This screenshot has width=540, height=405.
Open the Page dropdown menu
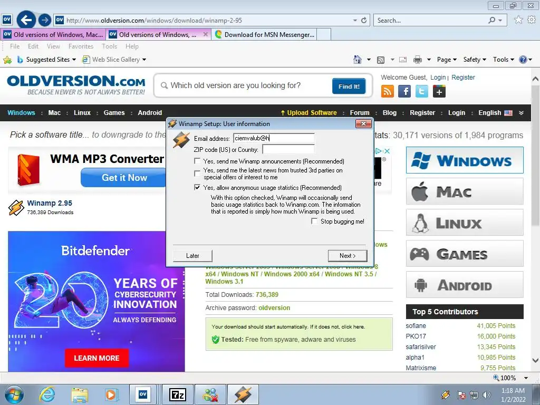click(447, 60)
